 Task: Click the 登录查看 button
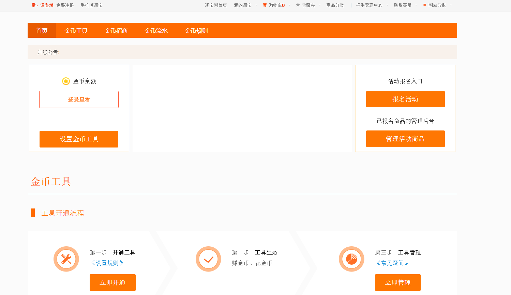[x=79, y=99]
